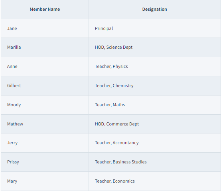This screenshot has width=221, height=191.
Task: Click the Marilla name cell
Action: (45, 47)
